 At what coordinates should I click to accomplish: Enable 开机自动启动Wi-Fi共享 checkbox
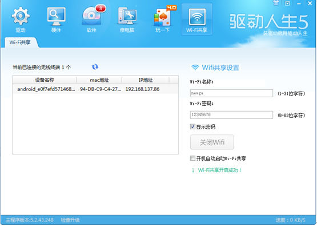point(192,158)
